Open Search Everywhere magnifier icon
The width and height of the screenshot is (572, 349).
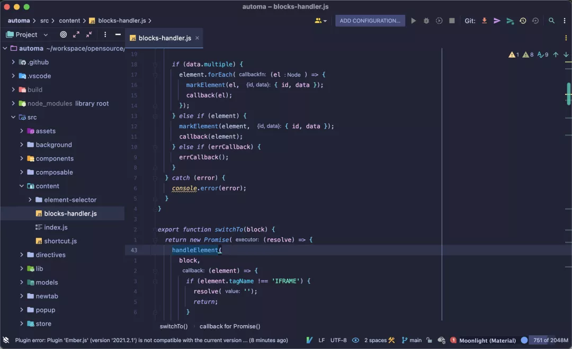click(551, 21)
